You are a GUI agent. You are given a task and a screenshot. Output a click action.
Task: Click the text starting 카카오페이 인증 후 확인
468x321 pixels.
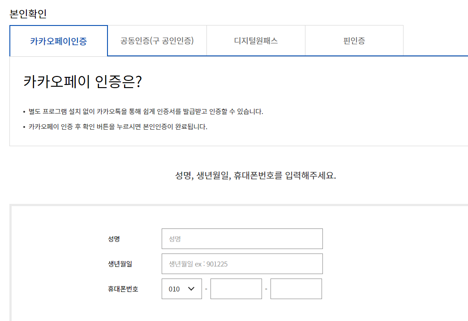(x=118, y=127)
